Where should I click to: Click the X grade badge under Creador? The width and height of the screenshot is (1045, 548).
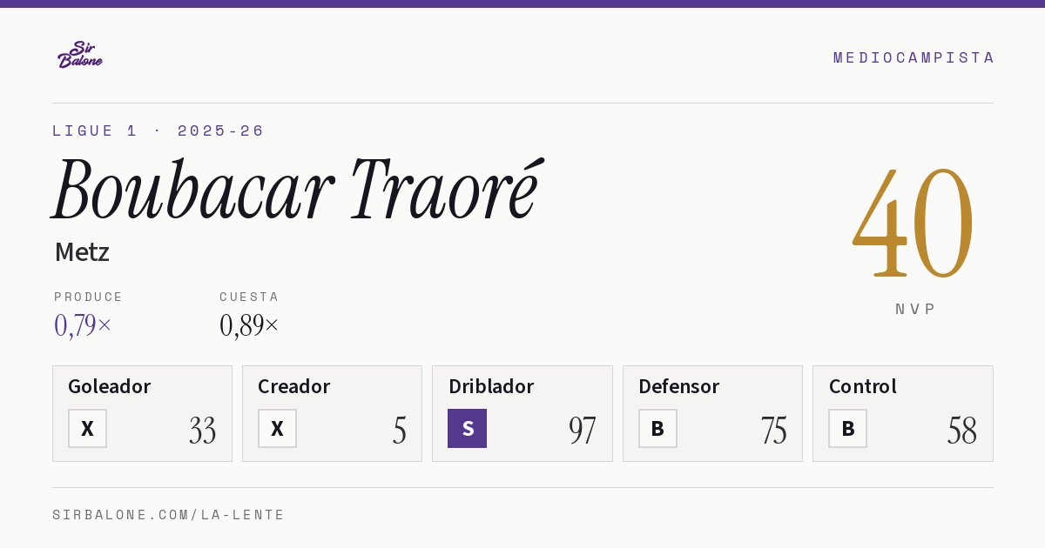pyautogui.click(x=277, y=428)
